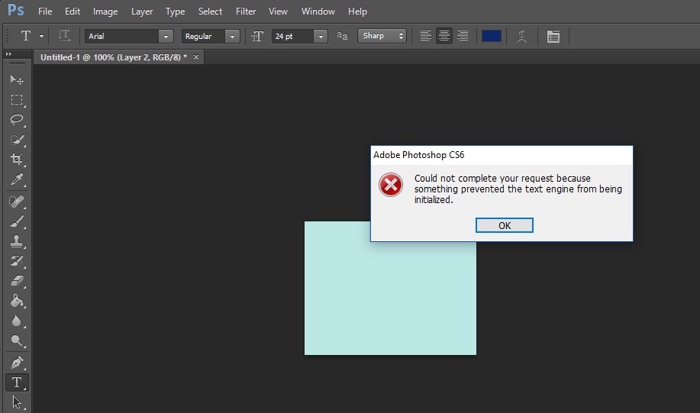Image resolution: width=700 pixels, height=413 pixels.
Task: Click the Create Warped Text icon
Action: pyautogui.click(x=522, y=36)
